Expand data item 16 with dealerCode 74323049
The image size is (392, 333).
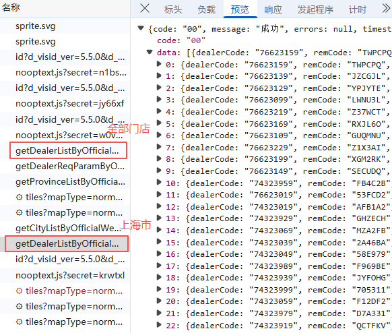pyautogui.click(x=159, y=253)
